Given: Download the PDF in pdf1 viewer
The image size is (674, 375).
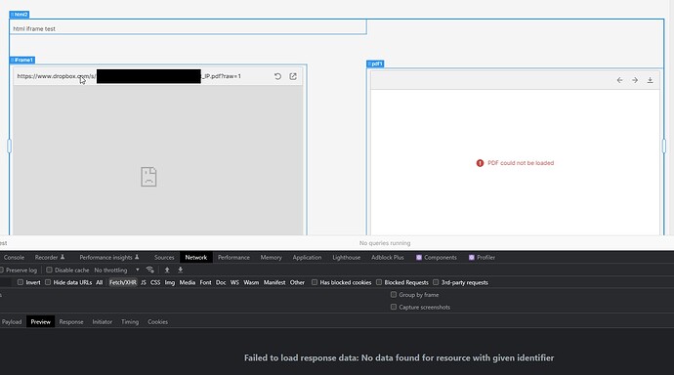Looking at the screenshot, I should click(x=650, y=80).
